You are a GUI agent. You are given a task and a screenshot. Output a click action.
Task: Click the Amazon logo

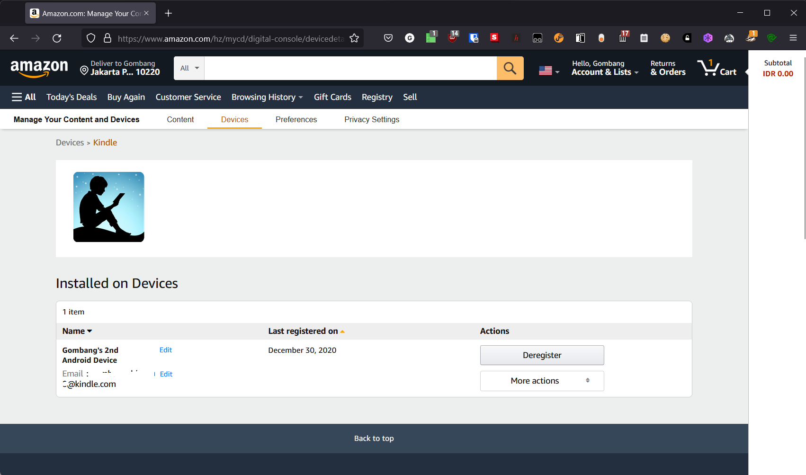[x=39, y=68]
